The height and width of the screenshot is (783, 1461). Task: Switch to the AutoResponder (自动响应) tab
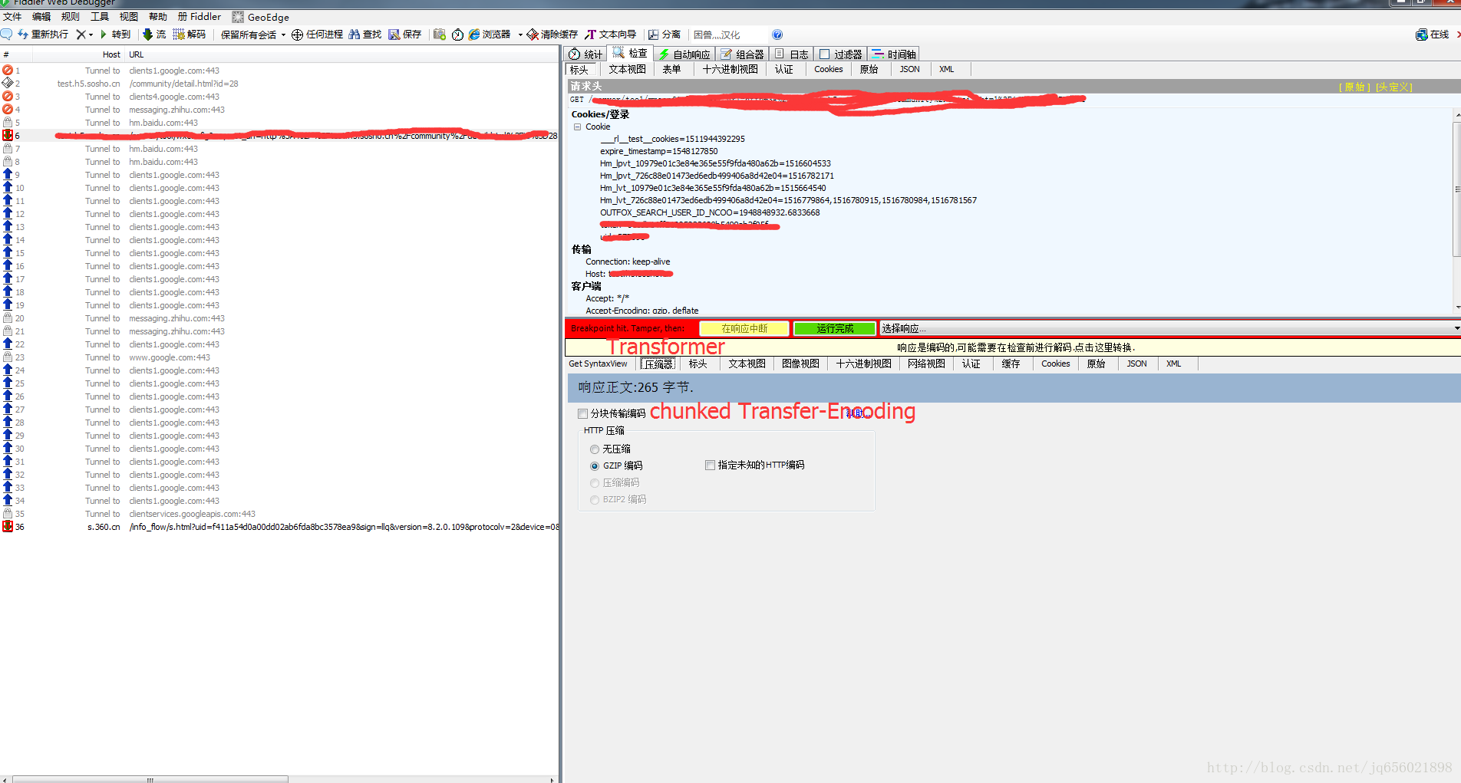tap(684, 54)
